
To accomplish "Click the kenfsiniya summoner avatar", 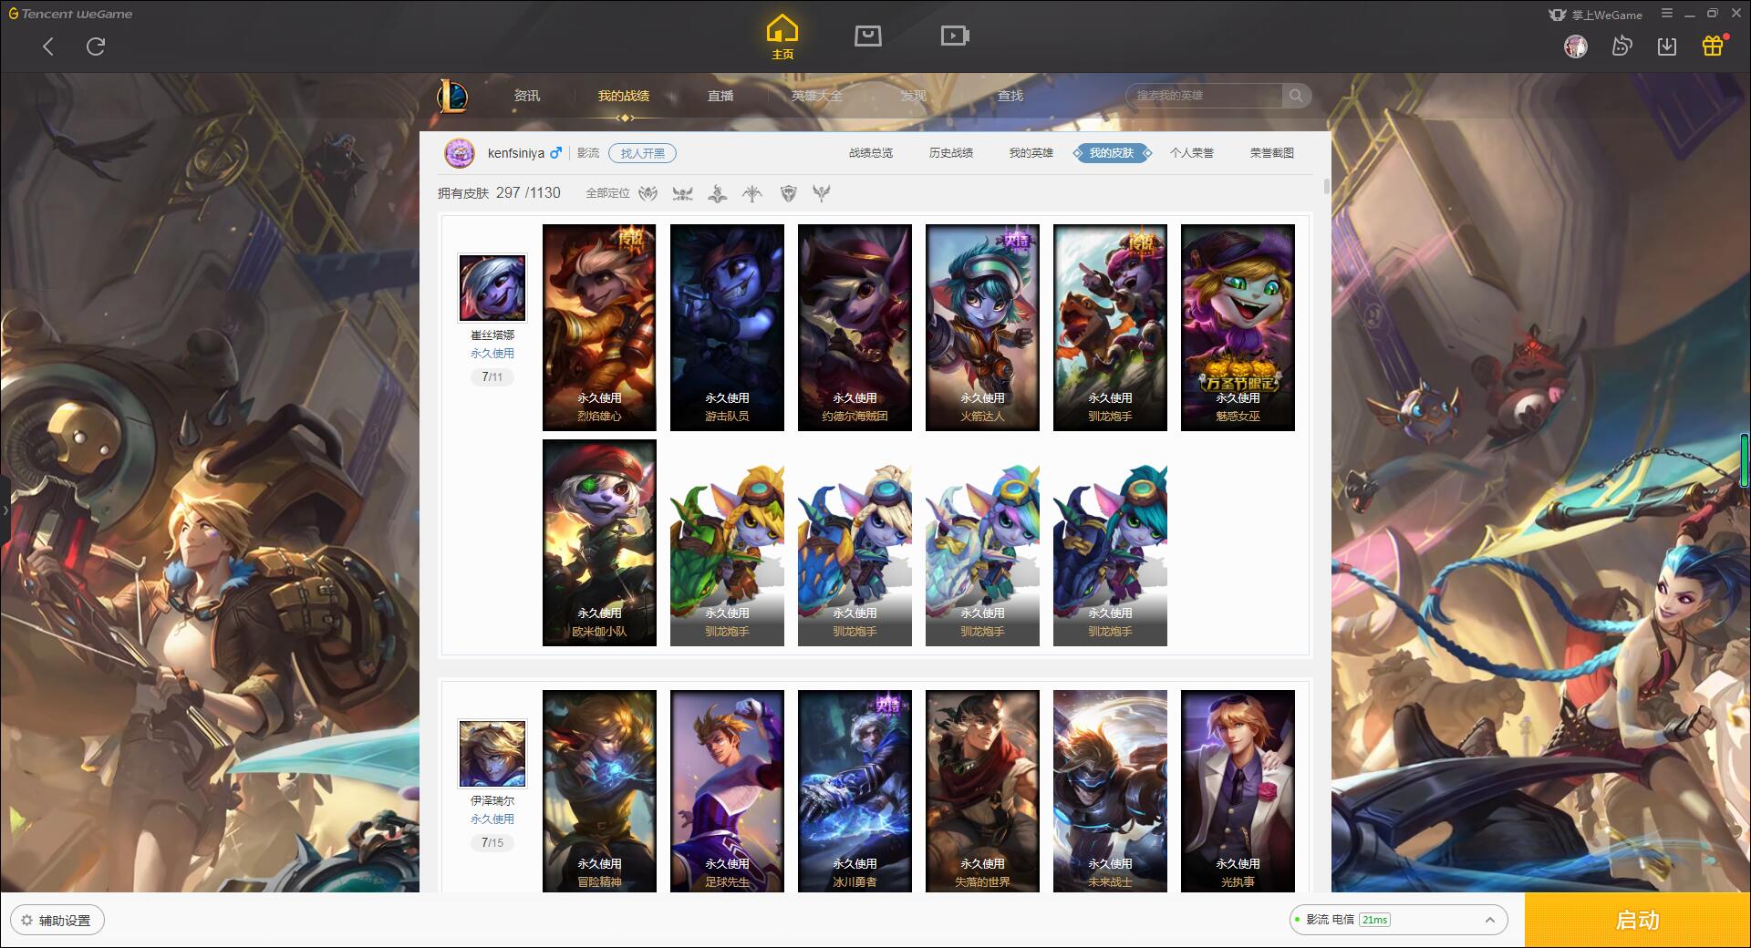I will (x=460, y=153).
